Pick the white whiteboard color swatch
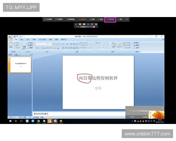 (94, 27)
